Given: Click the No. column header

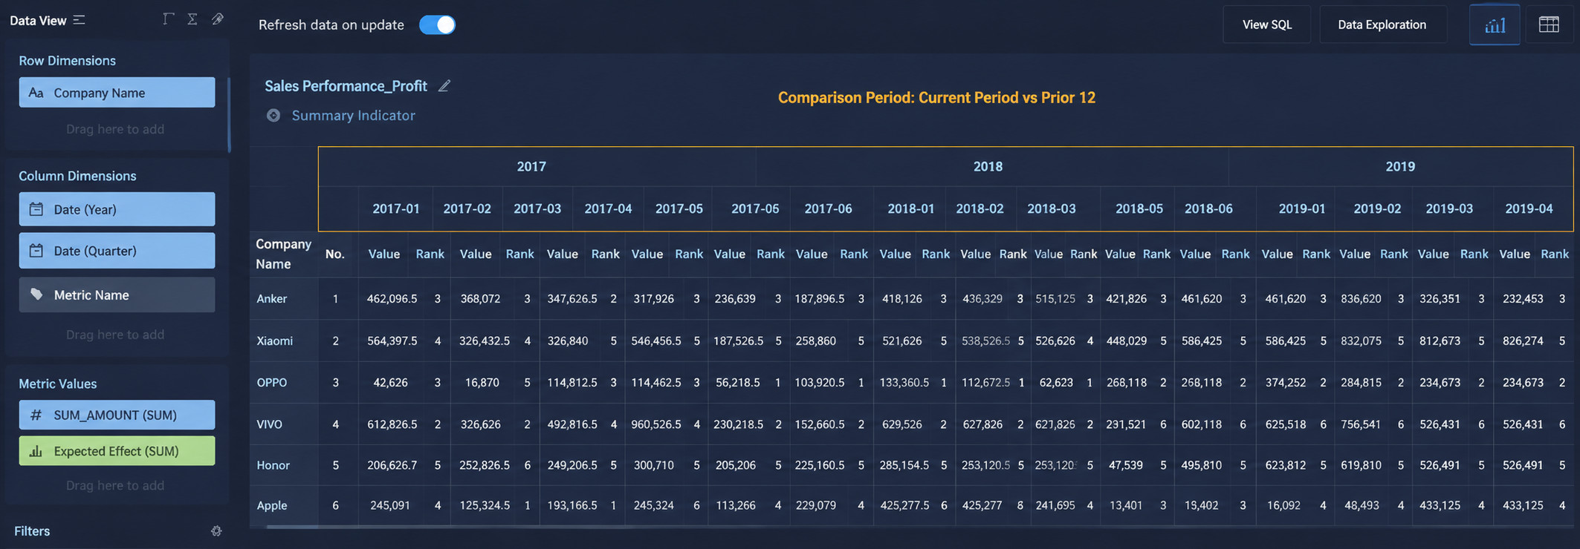Looking at the screenshot, I should point(334,254).
